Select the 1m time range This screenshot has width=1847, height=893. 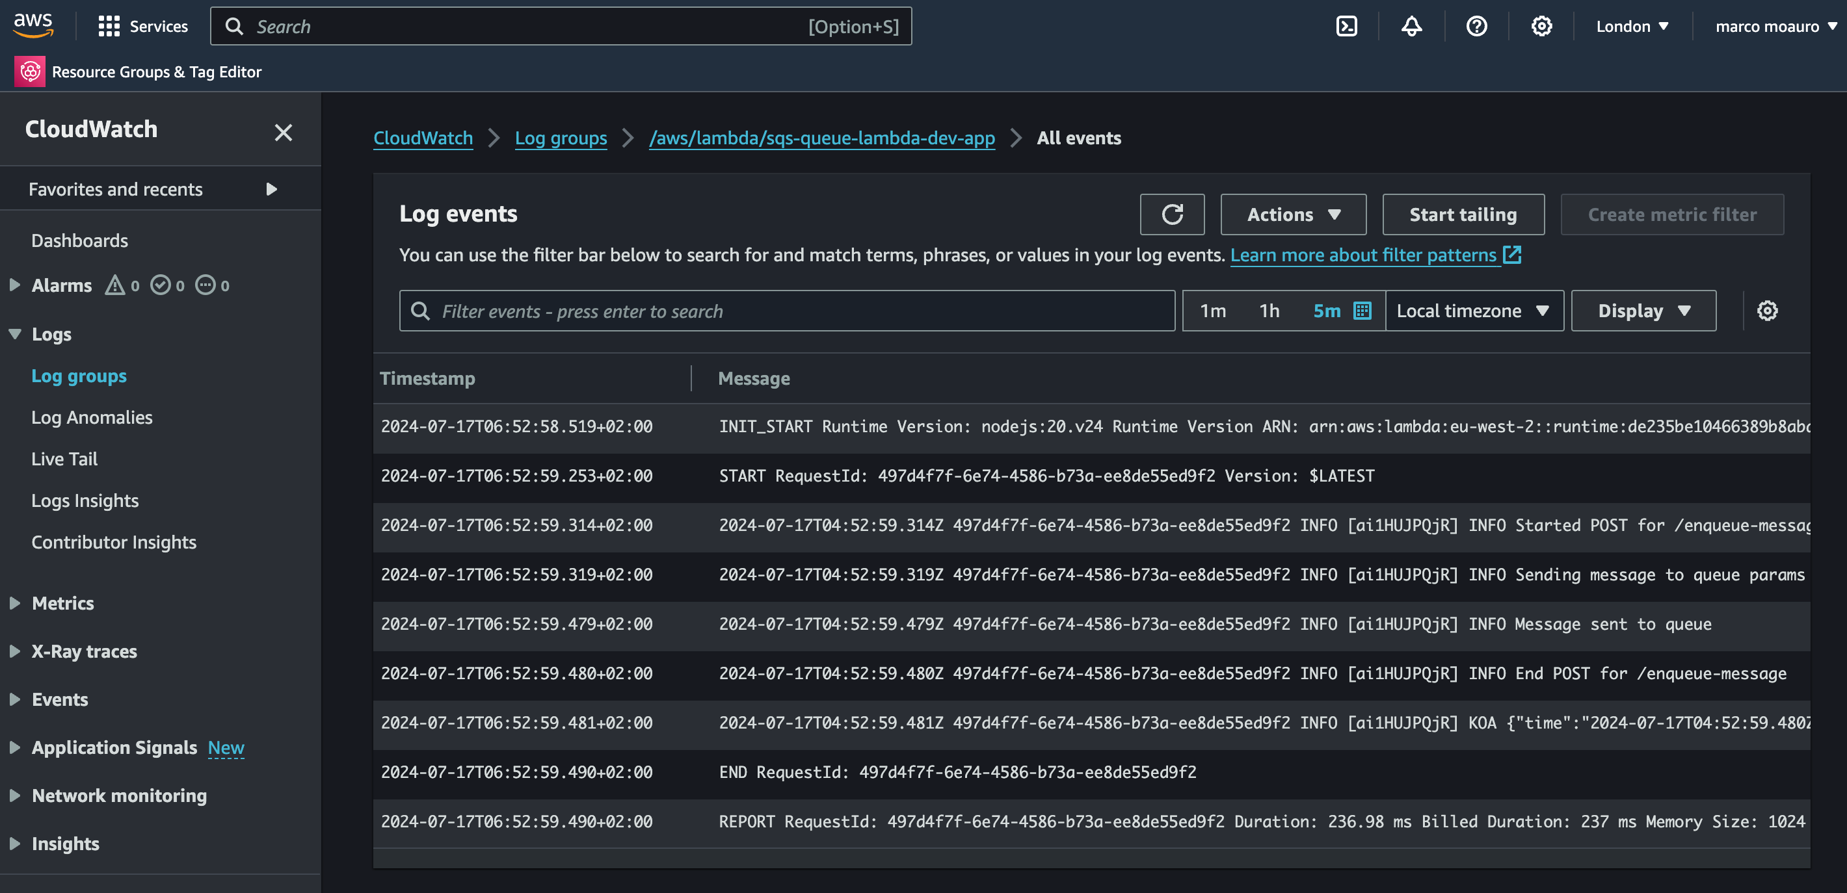pyautogui.click(x=1213, y=310)
